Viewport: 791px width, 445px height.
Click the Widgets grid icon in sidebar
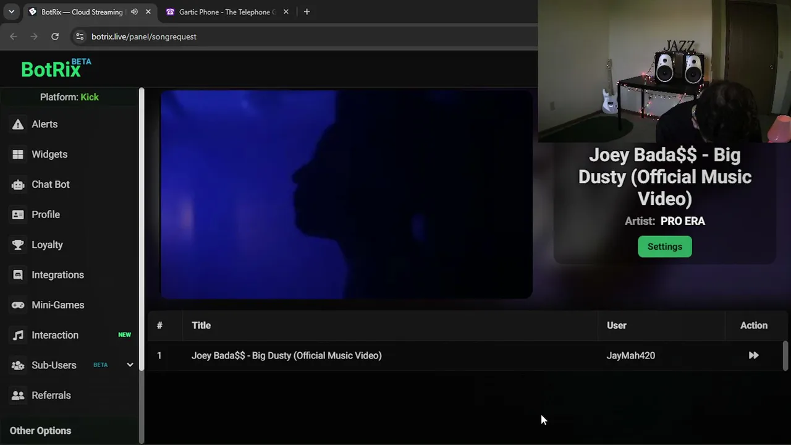pos(18,155)
